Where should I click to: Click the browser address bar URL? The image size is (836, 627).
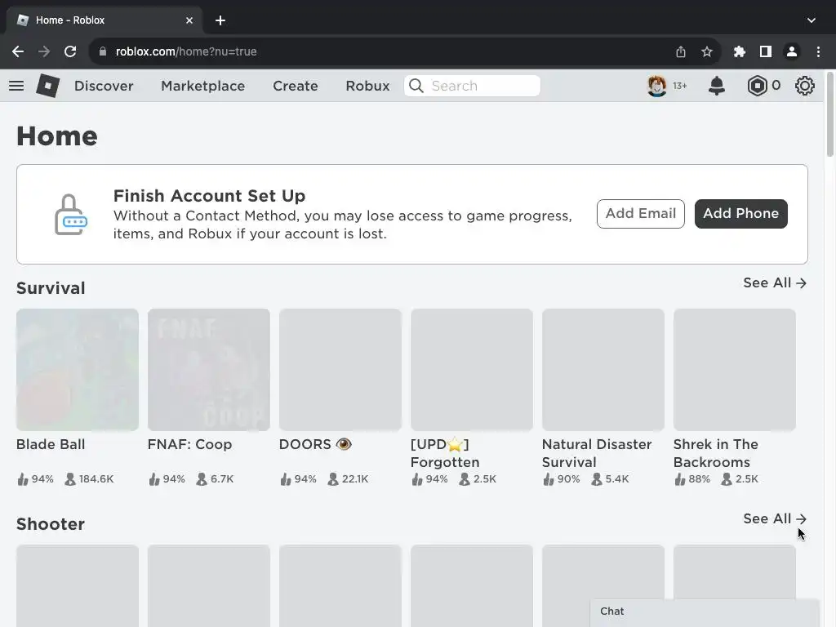coord(186,51)
